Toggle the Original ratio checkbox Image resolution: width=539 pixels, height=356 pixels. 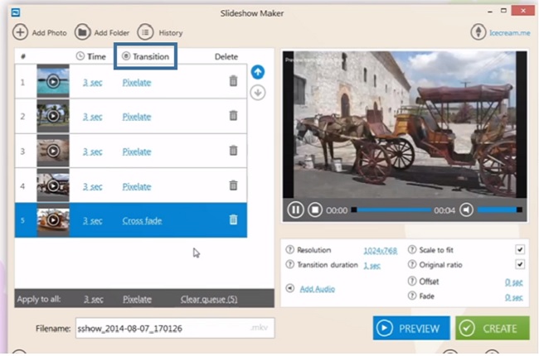coord(520,264)
